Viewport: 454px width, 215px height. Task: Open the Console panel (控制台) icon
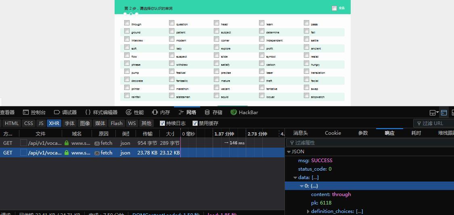(26, 112)
